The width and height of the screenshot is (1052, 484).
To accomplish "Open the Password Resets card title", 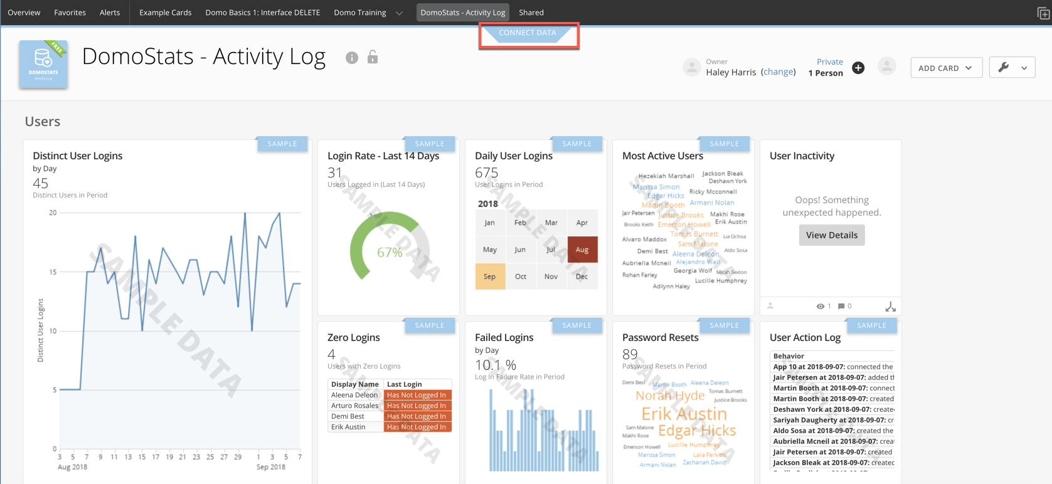I will click(x=661, y=337).
